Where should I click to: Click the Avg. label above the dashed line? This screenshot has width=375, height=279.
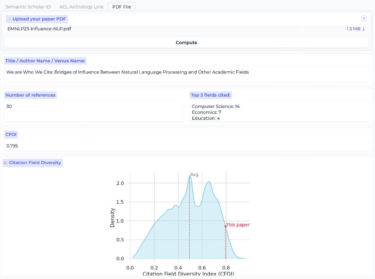click(x=195, y=174)
